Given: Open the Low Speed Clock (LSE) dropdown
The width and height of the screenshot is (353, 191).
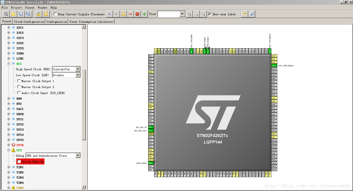Looking at the screenshot, I should point(78,75).
